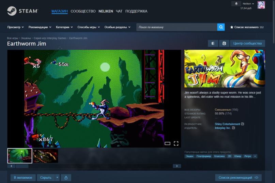Expand the Категории dropdown

tap(64, 27)
